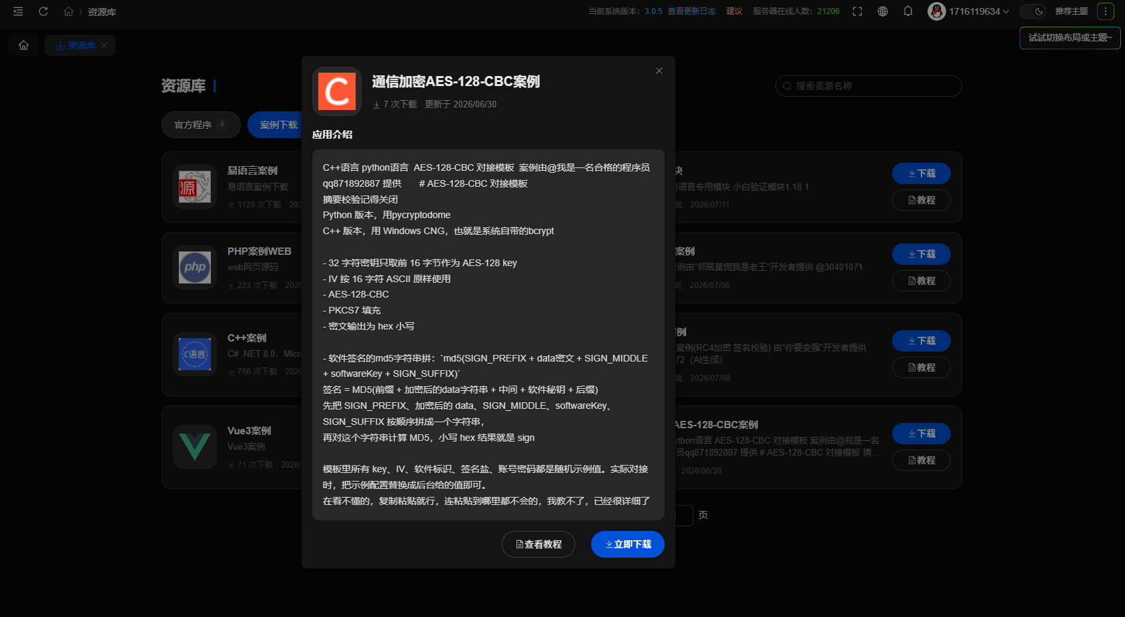The width and height of the screenshot is (1125, 617).
Task: Click the 易语言案例 card icon
Action: [x=195, y=187]
